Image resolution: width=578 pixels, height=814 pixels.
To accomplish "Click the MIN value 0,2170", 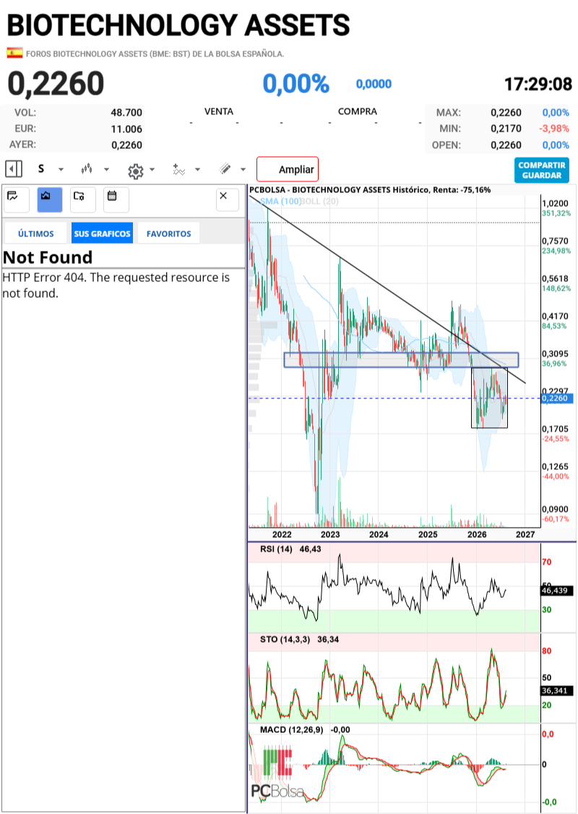I will click(506, 128).
